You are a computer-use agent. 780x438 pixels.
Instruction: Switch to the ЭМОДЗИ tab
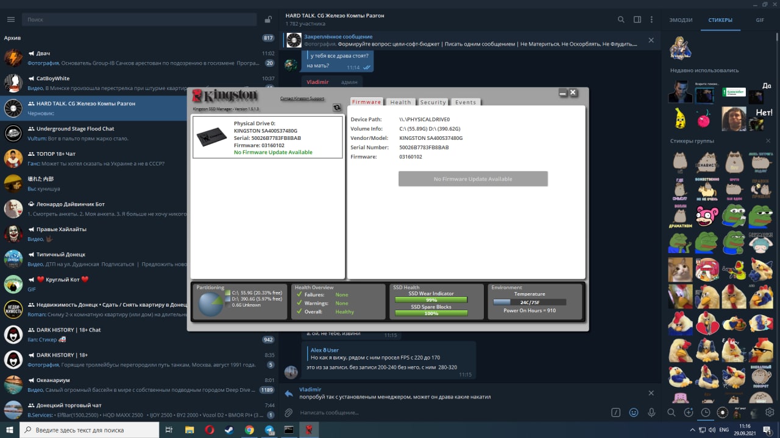coord(681,19)
